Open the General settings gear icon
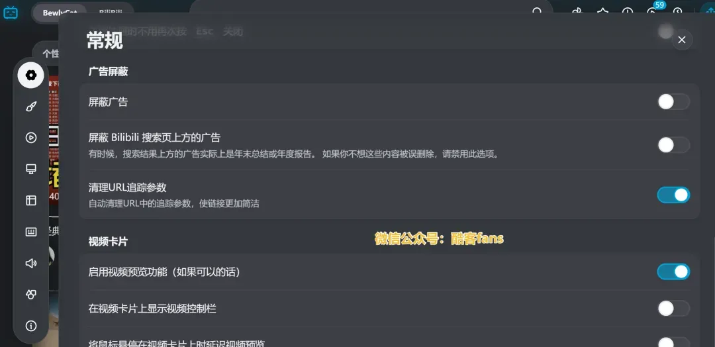The height and width of the screenshot is (347, 715). 31,75
